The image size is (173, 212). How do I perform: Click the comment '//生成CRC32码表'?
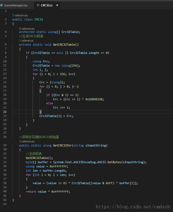[31, 36]
